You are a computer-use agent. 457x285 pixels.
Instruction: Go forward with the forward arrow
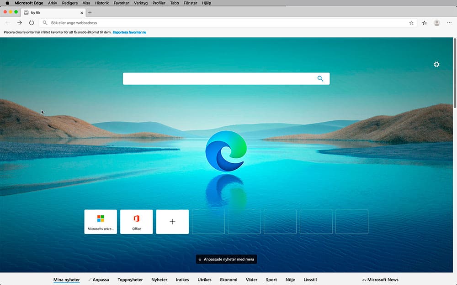(x=19, y=23)
